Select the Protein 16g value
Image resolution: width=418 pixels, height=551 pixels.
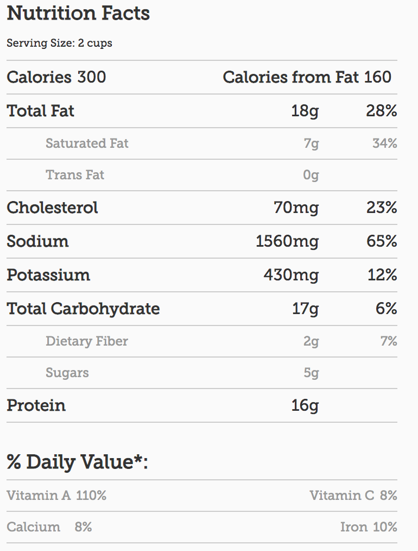click(x=305, y=405)
